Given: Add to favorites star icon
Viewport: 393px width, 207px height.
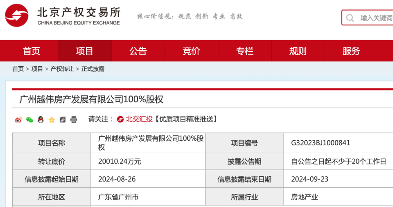Looking at the screenshot, I should (52, 119).
